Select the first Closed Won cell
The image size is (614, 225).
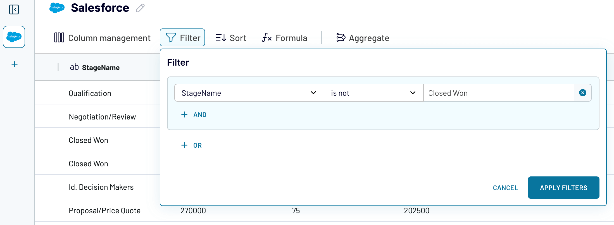click(88, 140)
